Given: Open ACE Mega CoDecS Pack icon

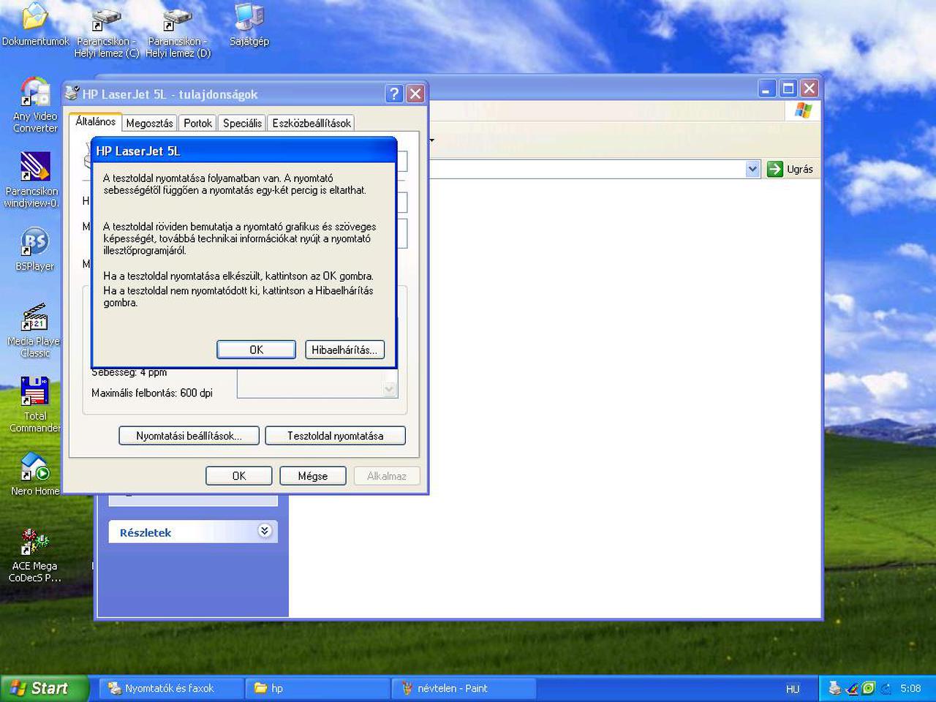Looking at the screenshot, I should point(34,542).
